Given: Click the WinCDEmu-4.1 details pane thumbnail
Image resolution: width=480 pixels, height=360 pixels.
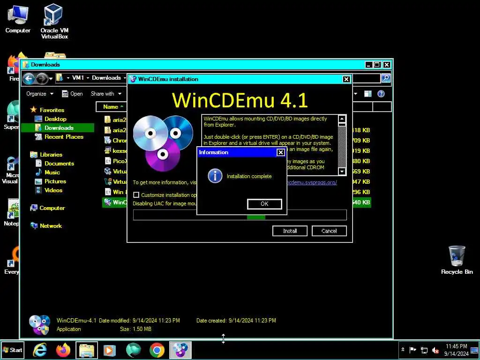Looking at the screenshot, I should tap(39, 325).
